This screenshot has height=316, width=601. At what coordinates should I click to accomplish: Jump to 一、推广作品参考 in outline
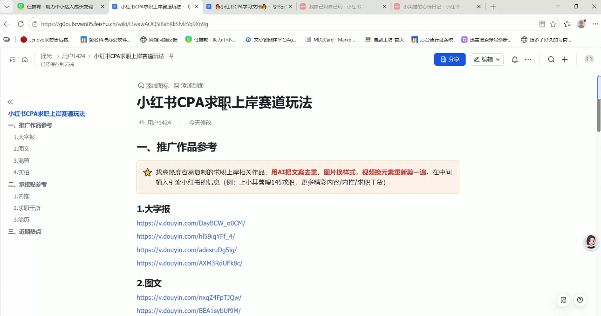click(x=30, y=125)
